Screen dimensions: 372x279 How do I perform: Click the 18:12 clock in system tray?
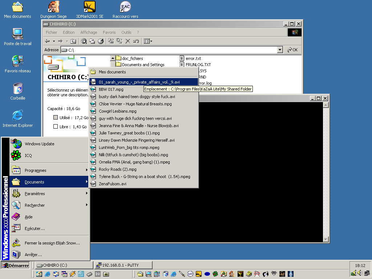coord(360,266)
